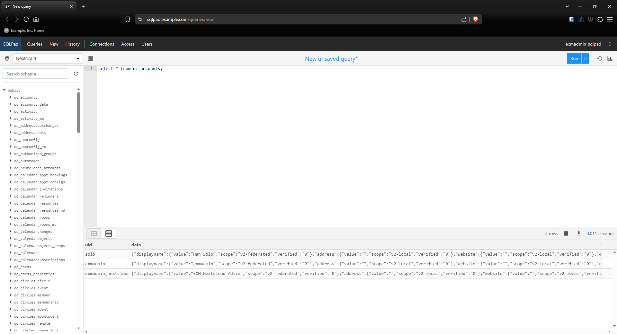Open the Queries menu item
The width and height of the screenshot is (617, 334).
(35, 44)
